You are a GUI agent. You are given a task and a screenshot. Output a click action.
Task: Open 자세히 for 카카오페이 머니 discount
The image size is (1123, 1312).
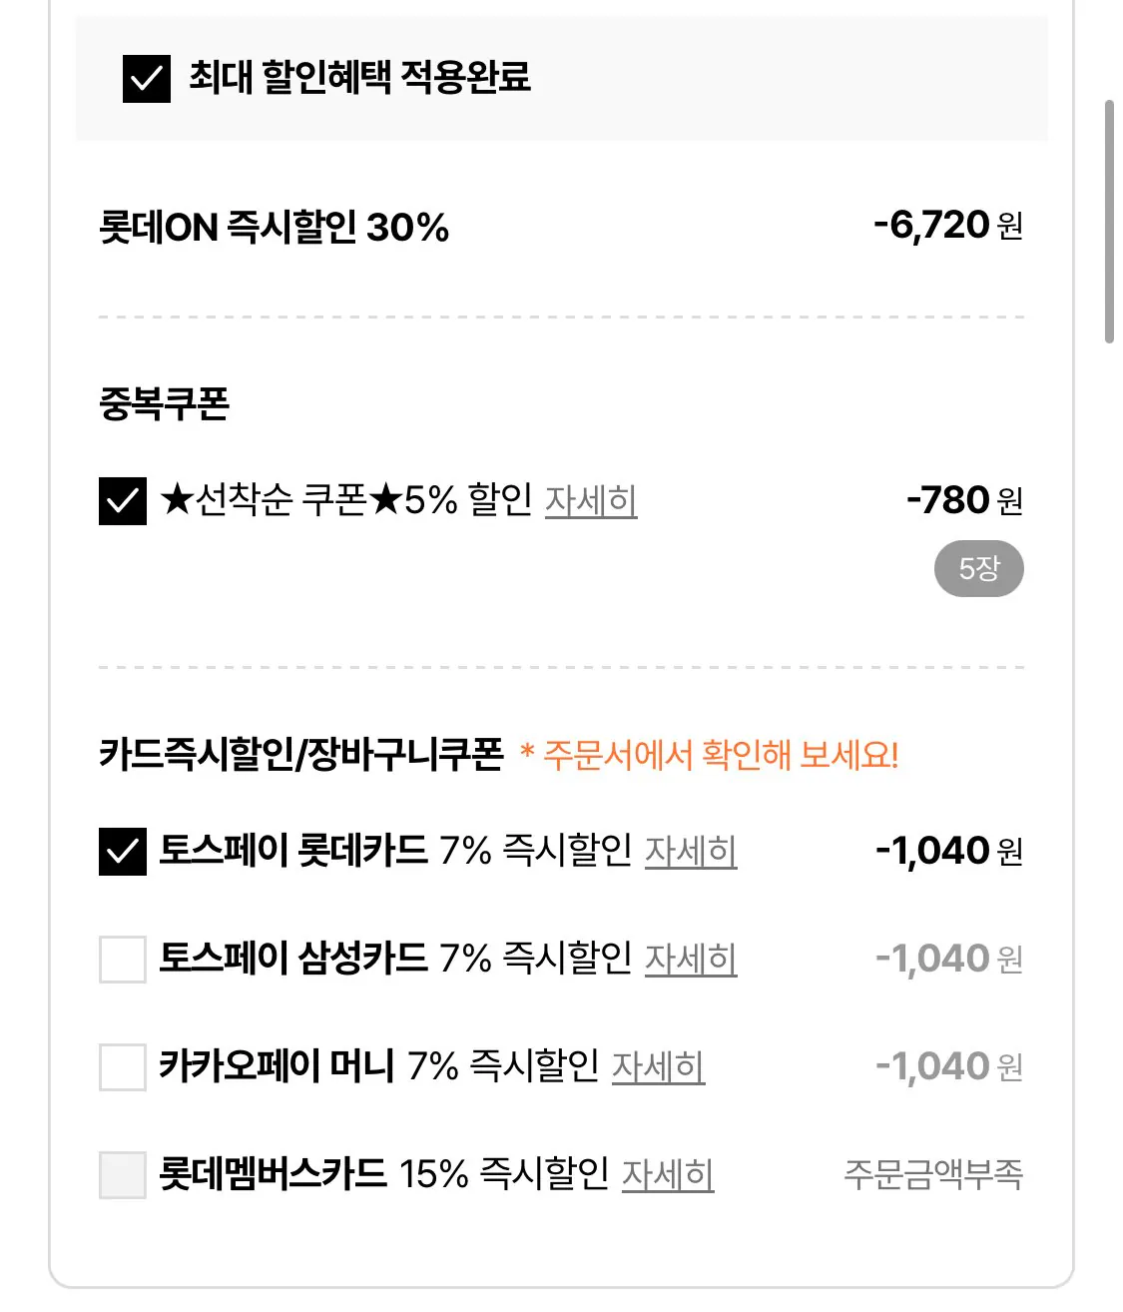point(659,1069)
